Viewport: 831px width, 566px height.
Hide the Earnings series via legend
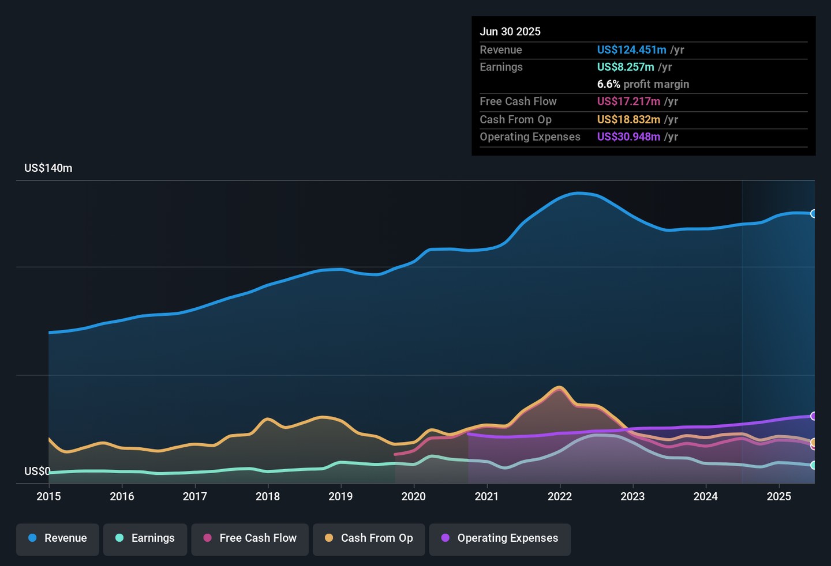(145, 538)
